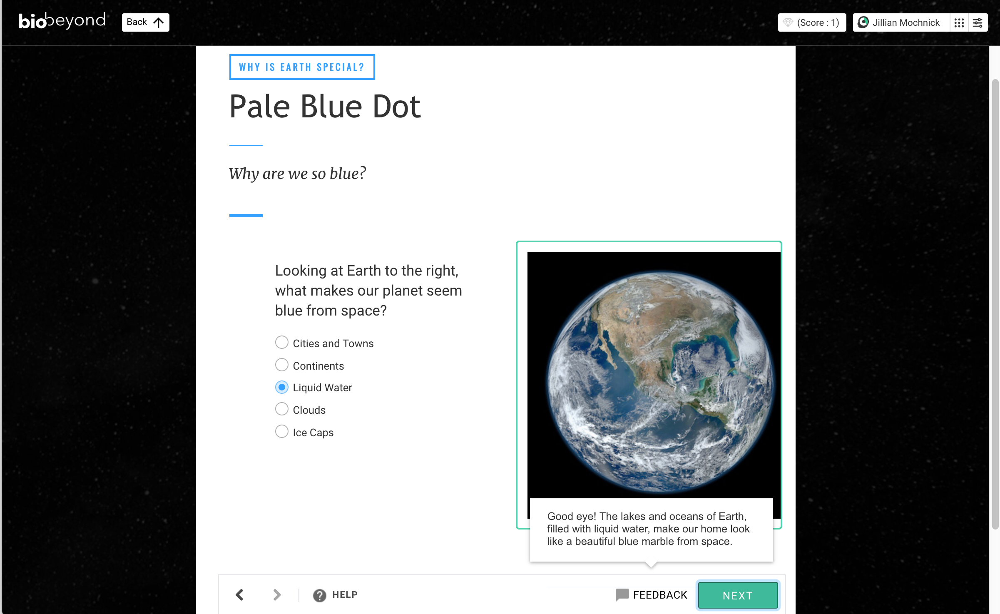
Task: Open the 'Why is Earth Special?' section label
Action: (302, 67)
